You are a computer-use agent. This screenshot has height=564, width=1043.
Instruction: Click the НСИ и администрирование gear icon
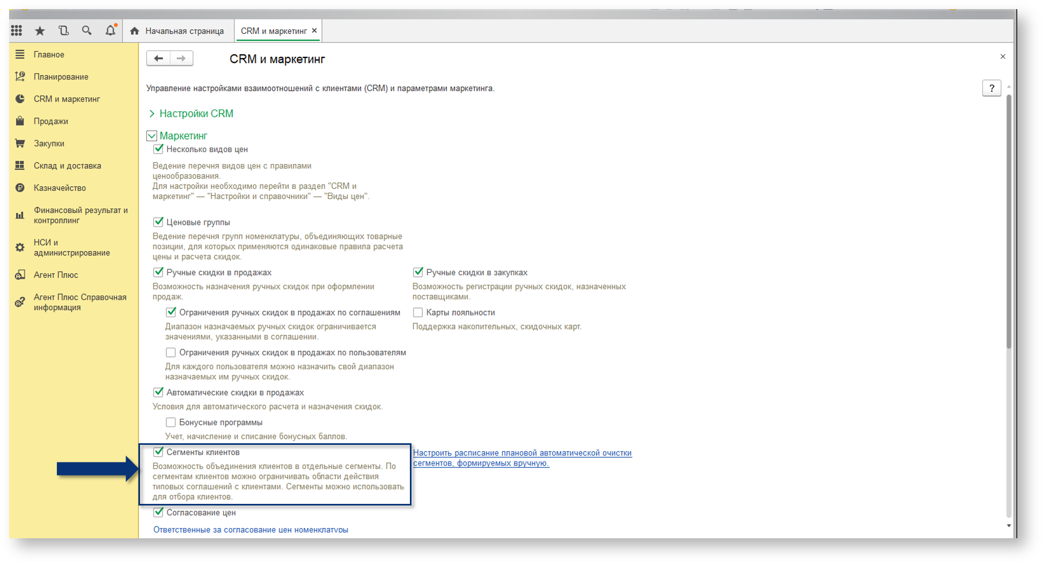(20, 247)
